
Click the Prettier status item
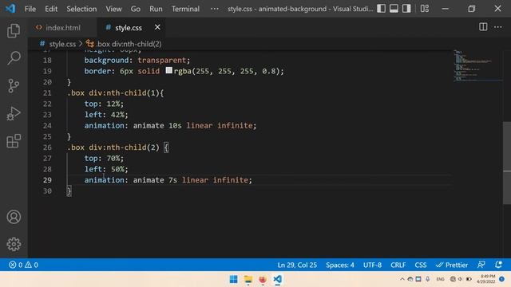452,265
